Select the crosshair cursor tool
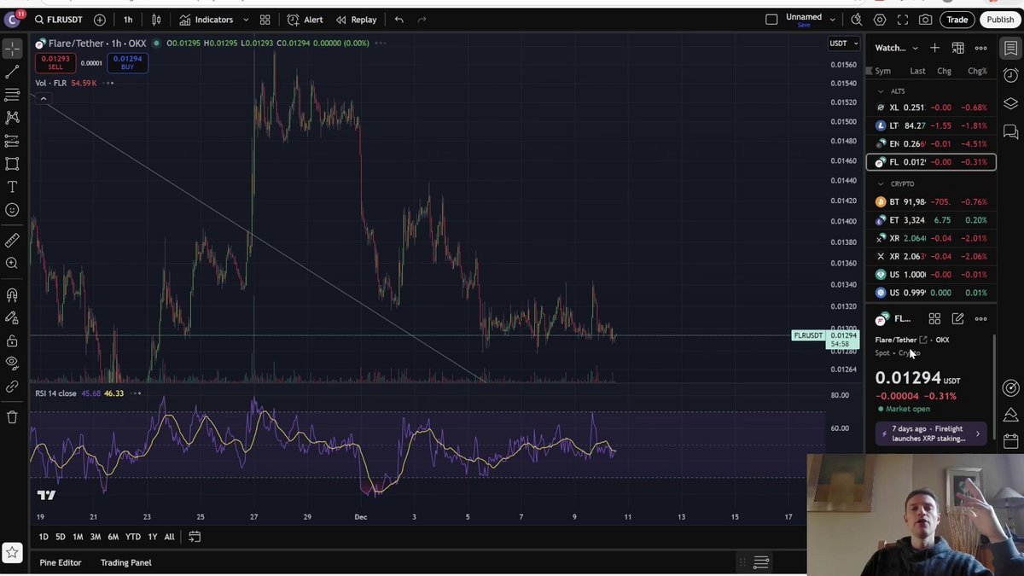1024x576 pixels. 12,49
